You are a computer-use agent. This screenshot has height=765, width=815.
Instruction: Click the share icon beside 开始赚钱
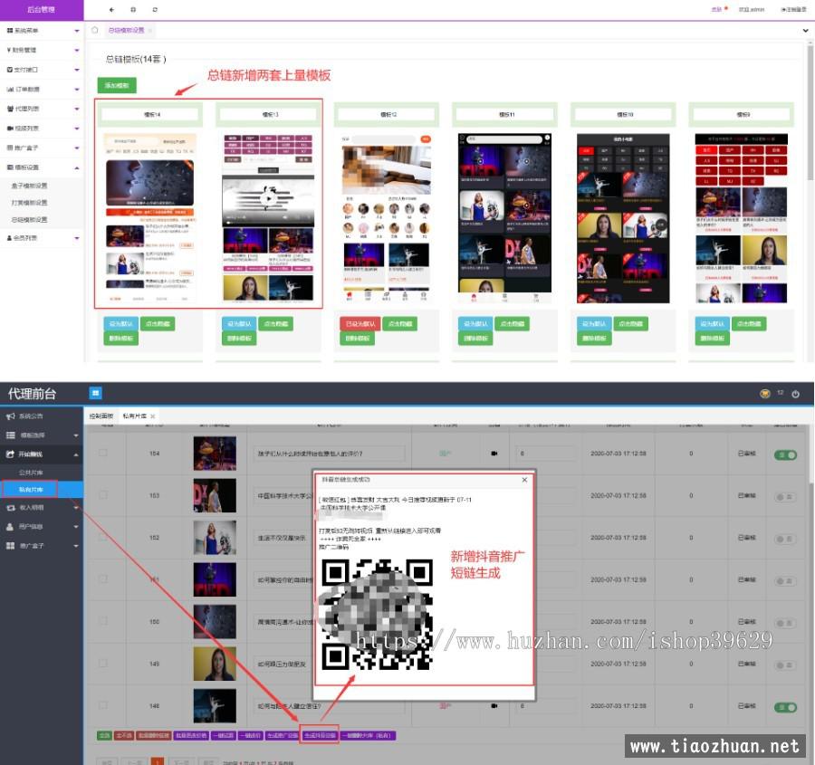[x=10, y=454]
